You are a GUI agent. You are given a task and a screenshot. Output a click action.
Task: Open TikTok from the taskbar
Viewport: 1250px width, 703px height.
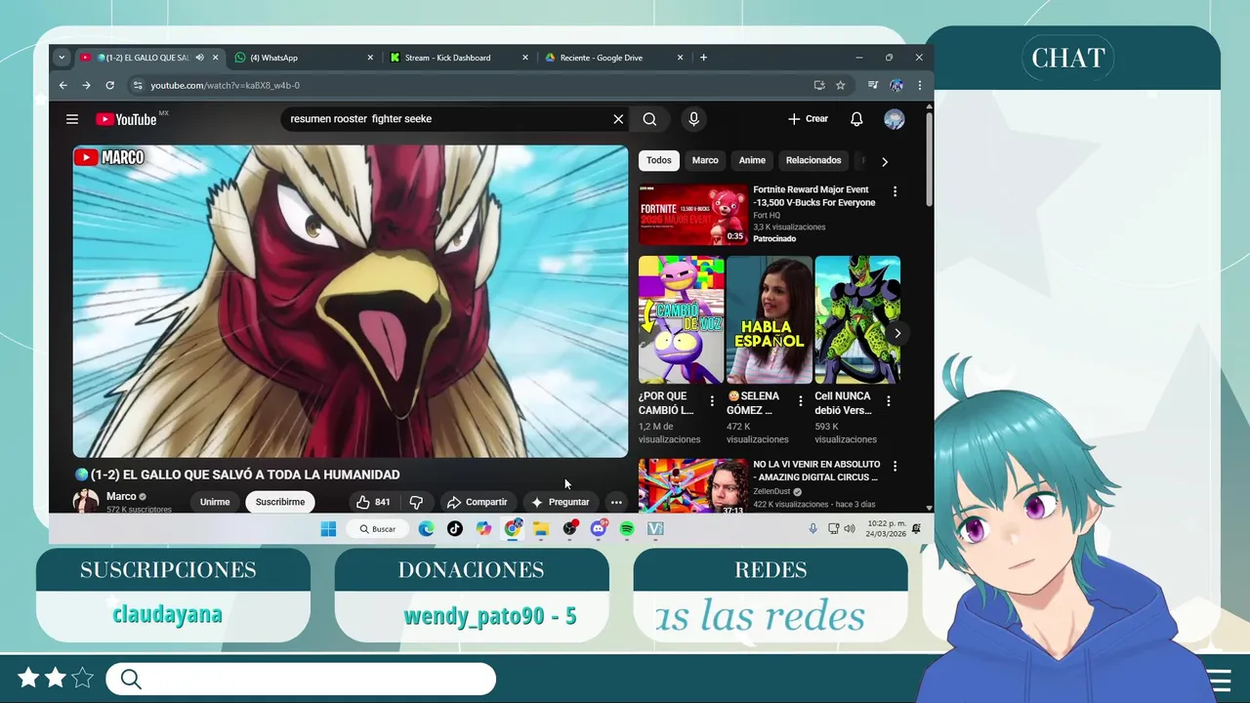tap(455, 528)
